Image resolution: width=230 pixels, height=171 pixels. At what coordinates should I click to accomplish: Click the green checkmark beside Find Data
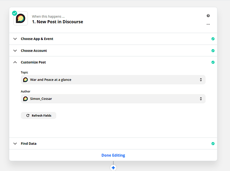[x=213, y=144]
